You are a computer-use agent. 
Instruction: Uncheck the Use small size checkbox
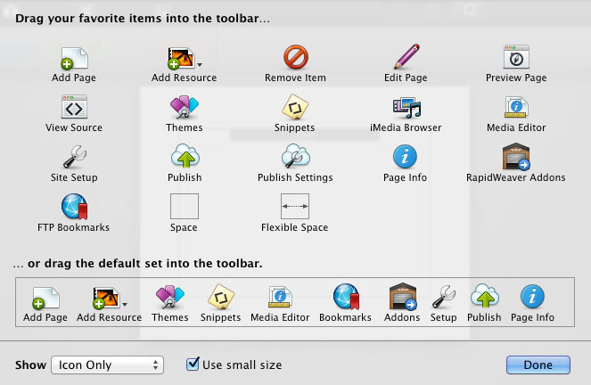click(193, 364)
